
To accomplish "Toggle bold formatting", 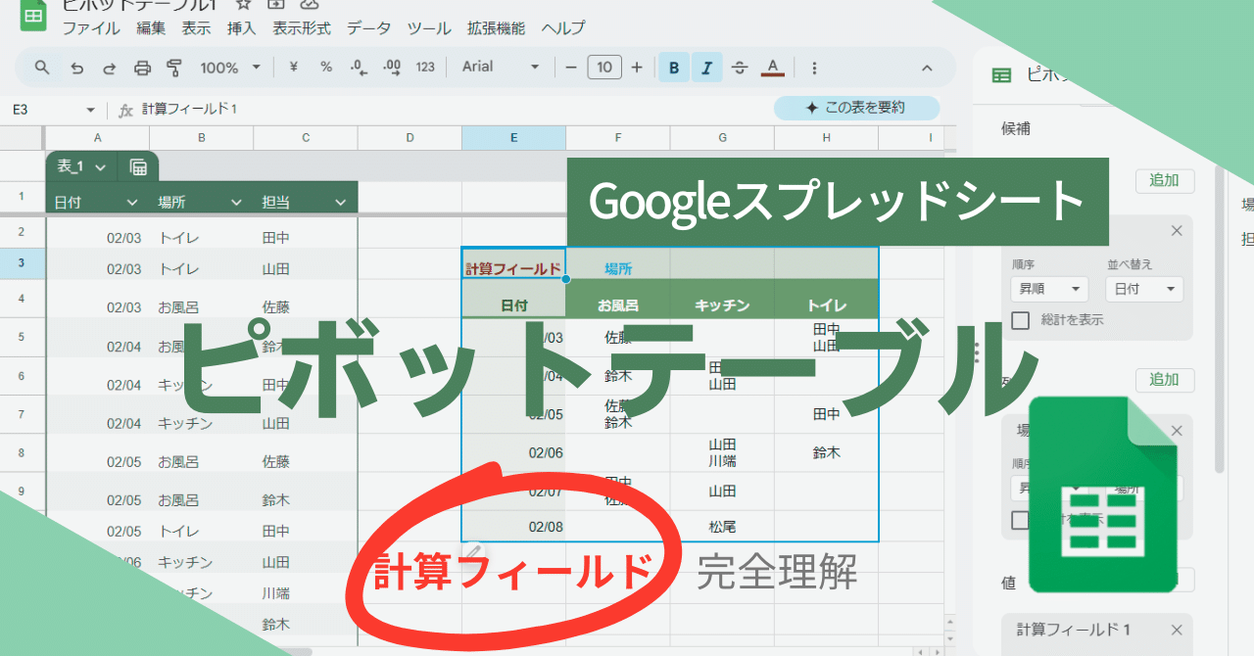I will 673,68.
